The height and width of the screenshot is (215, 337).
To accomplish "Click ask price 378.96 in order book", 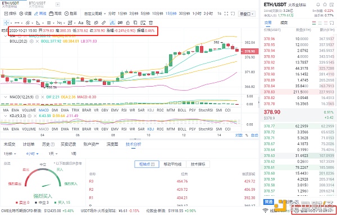I will click(x=269, y=39).
